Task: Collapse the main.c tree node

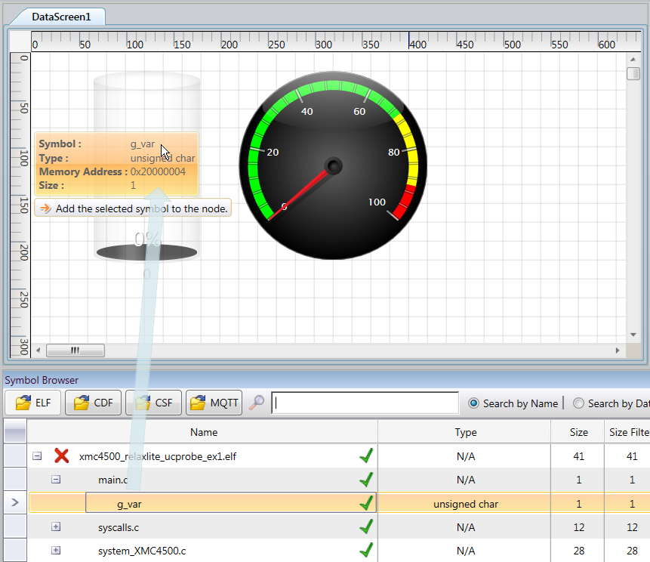Action: coord(56,480)
